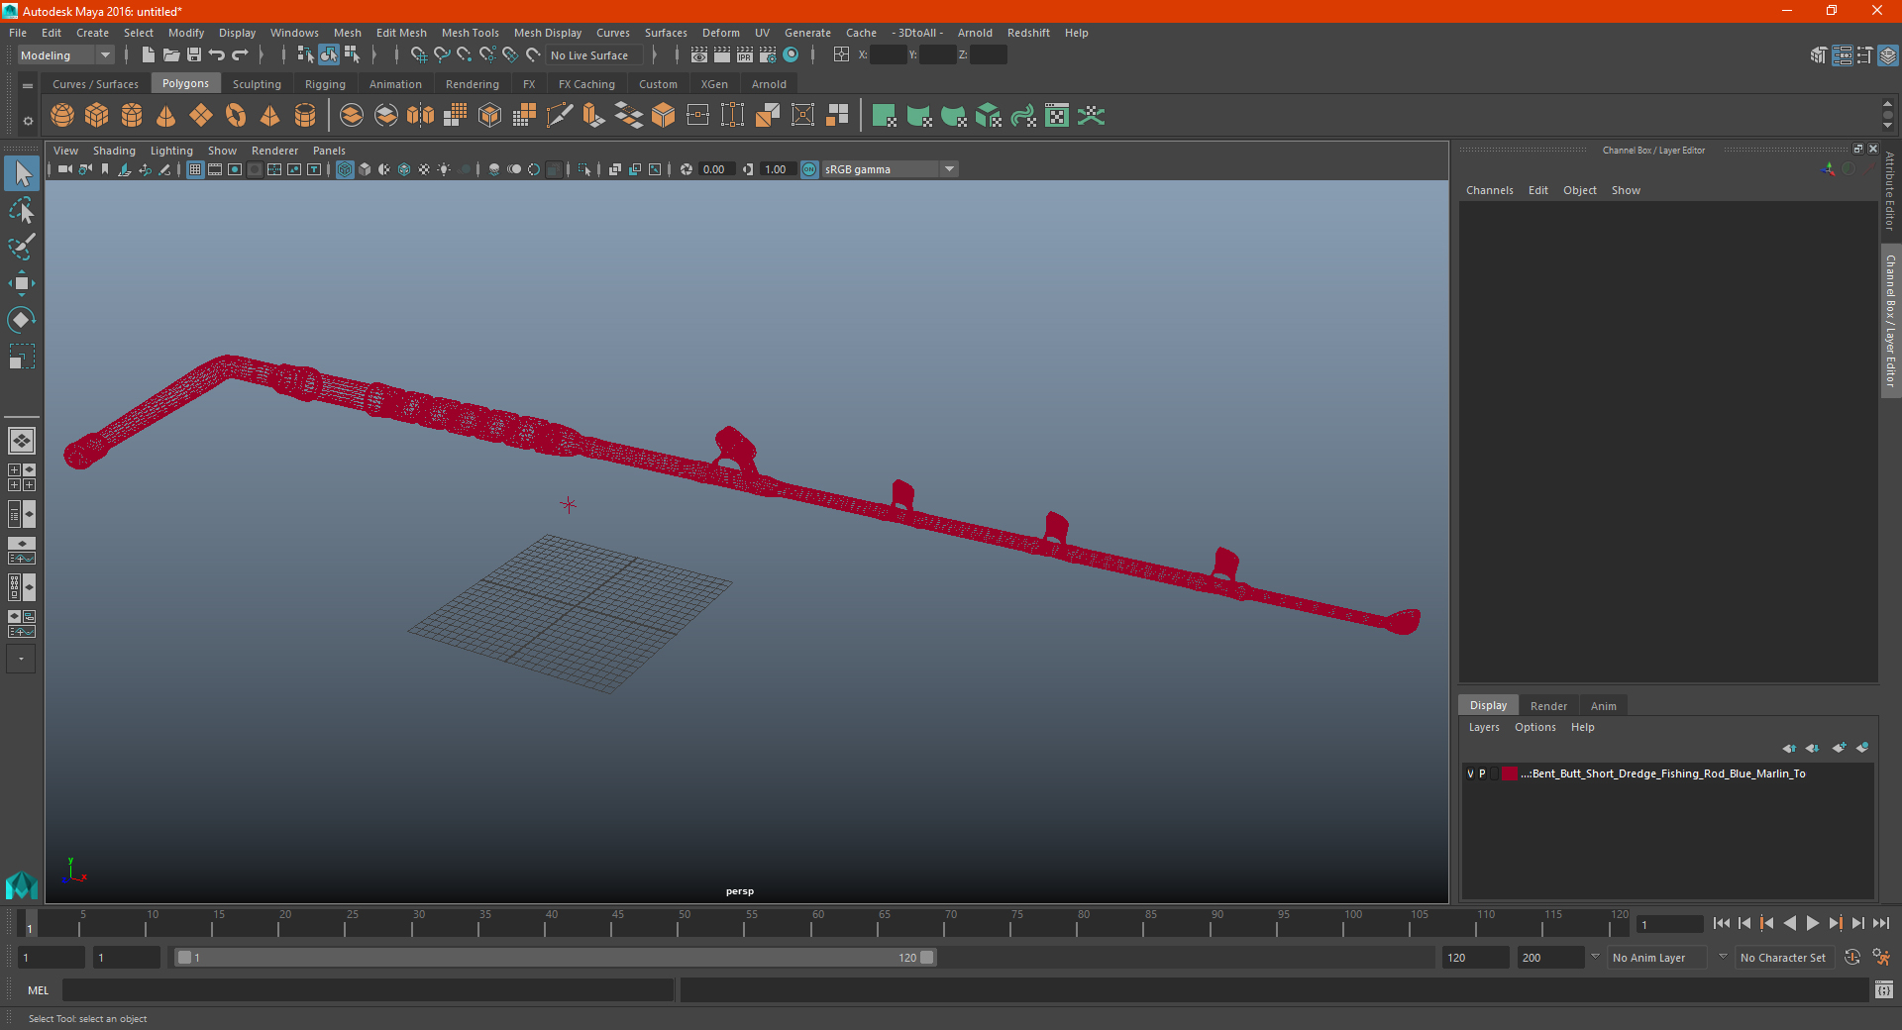
Task: Open the Deform menu
Action: (x=721, y=33)
